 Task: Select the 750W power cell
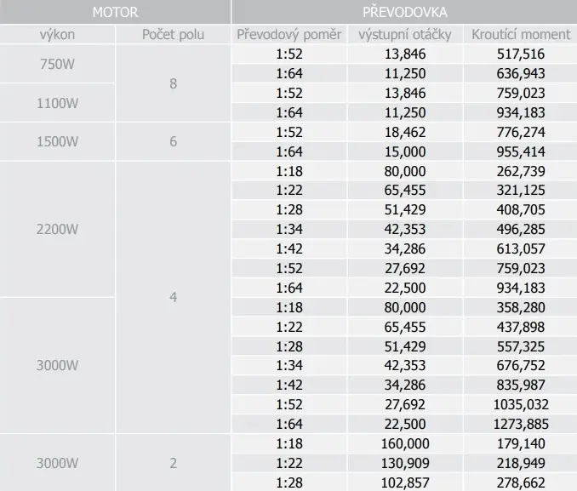[57, 64]
